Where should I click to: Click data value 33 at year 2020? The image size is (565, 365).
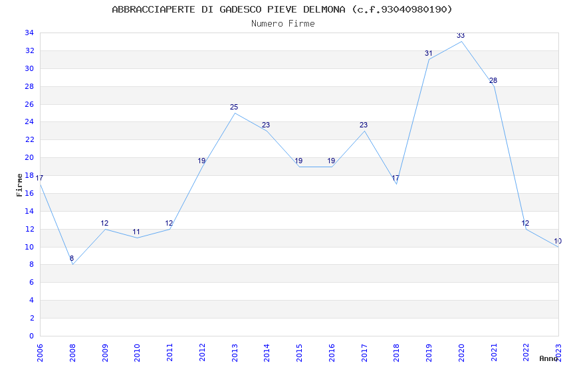(461, 36)
